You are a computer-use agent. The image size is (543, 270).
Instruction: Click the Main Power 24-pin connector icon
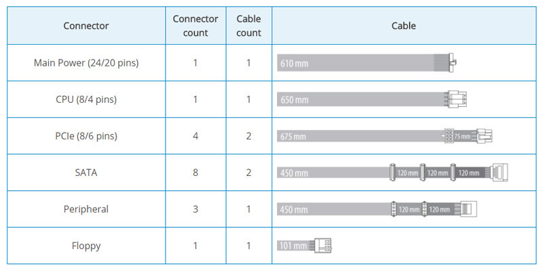452,63
